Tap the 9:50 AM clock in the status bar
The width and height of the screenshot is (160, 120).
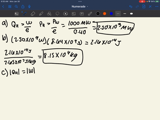point(5,1)
